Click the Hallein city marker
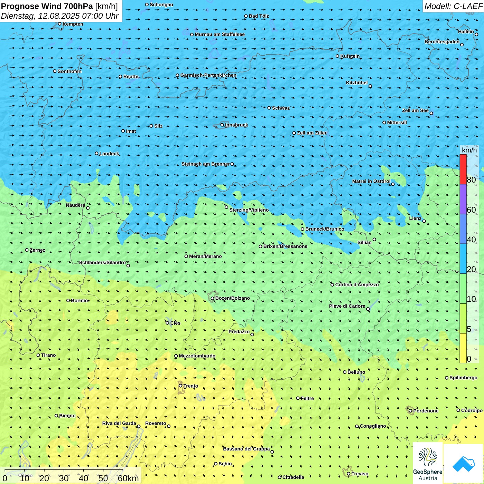The width and height of the screenshot is (484, 484). click(x=476, y=34)
